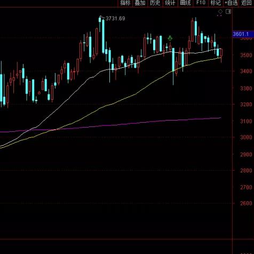Open the 统计 statistics tool
This screenshot has width=254, height=254.
pos(170,3)
